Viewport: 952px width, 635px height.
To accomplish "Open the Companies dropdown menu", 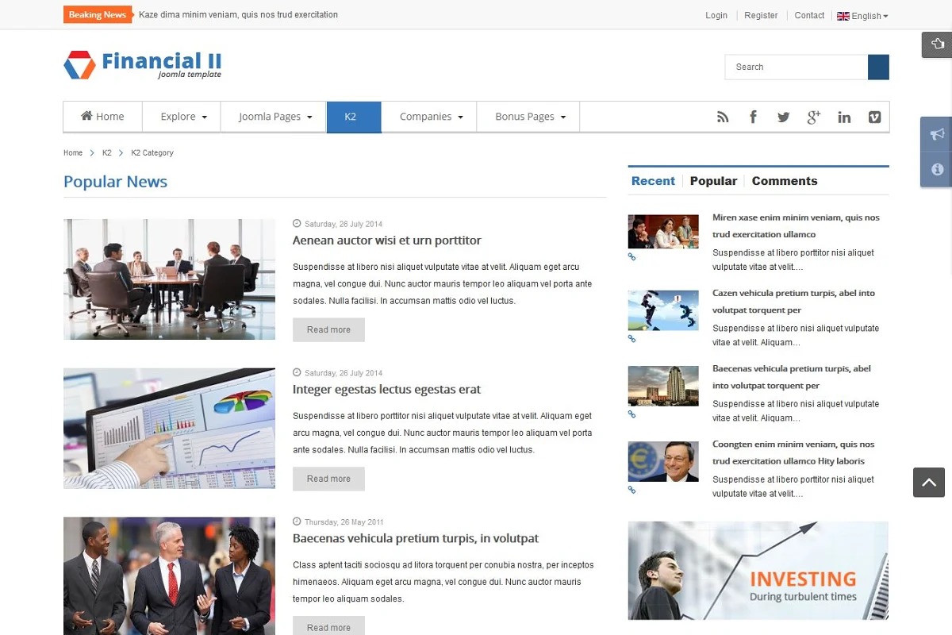I will click(x=431, y=117).
